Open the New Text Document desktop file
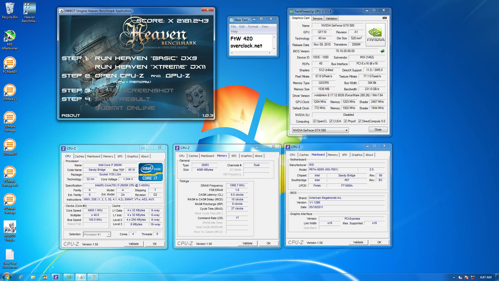 [x=10, y=258]
